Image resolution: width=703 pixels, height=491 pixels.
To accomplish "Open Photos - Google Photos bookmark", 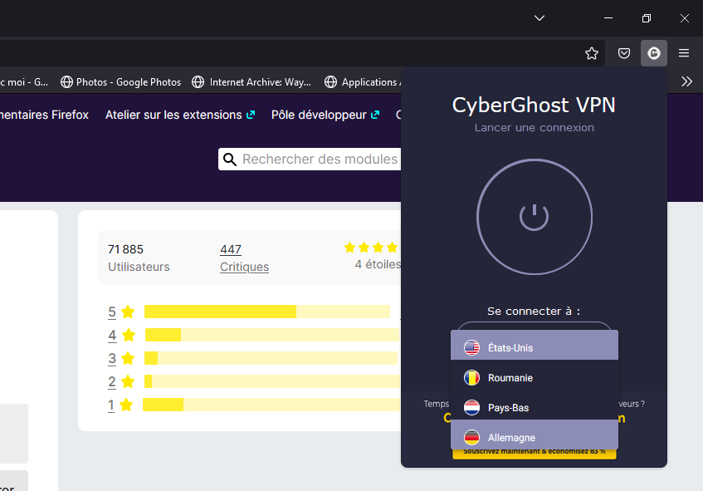I will [120, 82].
